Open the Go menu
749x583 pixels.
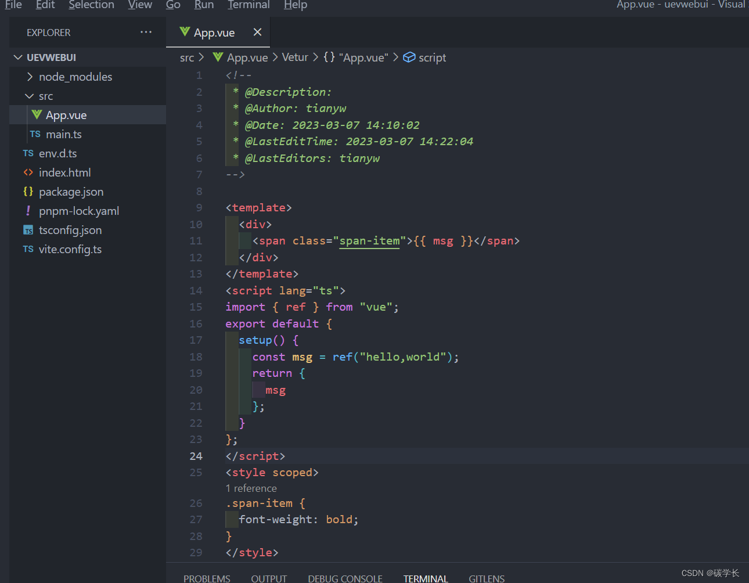pos(173,5)
